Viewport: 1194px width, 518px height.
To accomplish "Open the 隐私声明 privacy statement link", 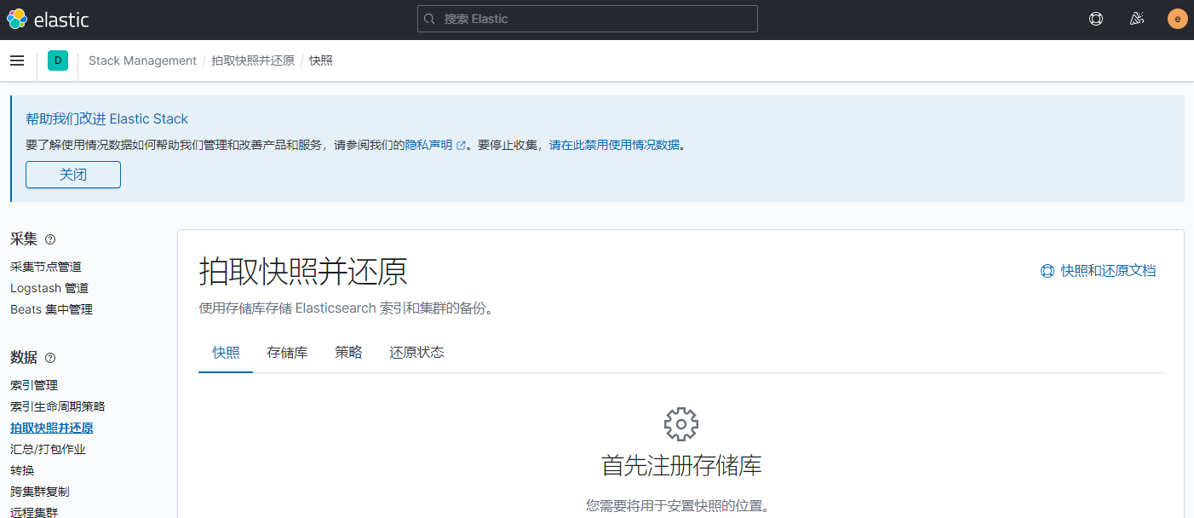I will (x=428, y=145).
